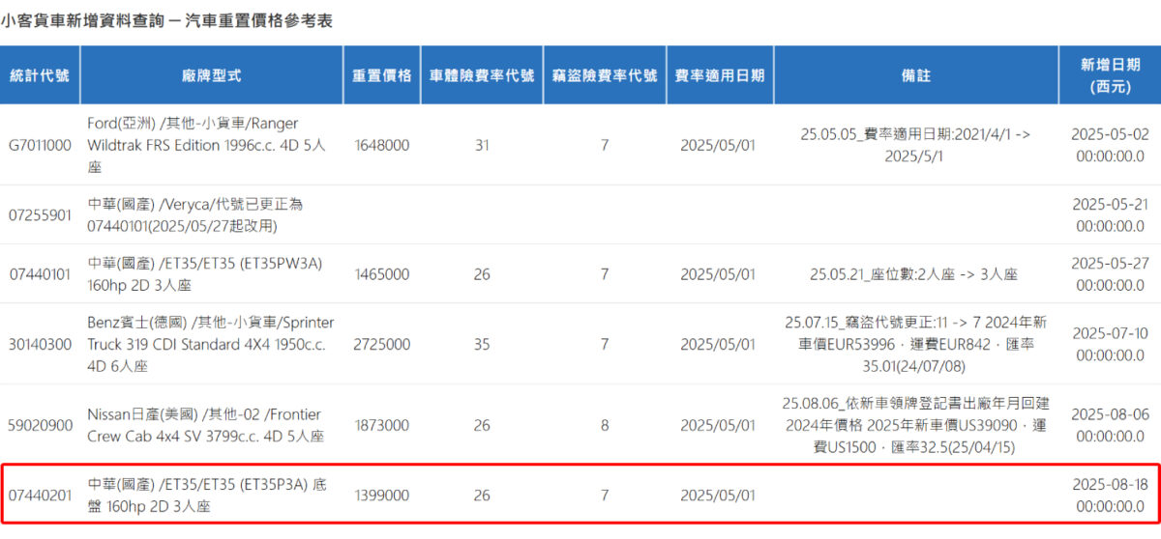The width and height of the screenshot is (1161, 539).
Task: Select the added date 2025-08-18 cell
Action: coord(1110,495)
